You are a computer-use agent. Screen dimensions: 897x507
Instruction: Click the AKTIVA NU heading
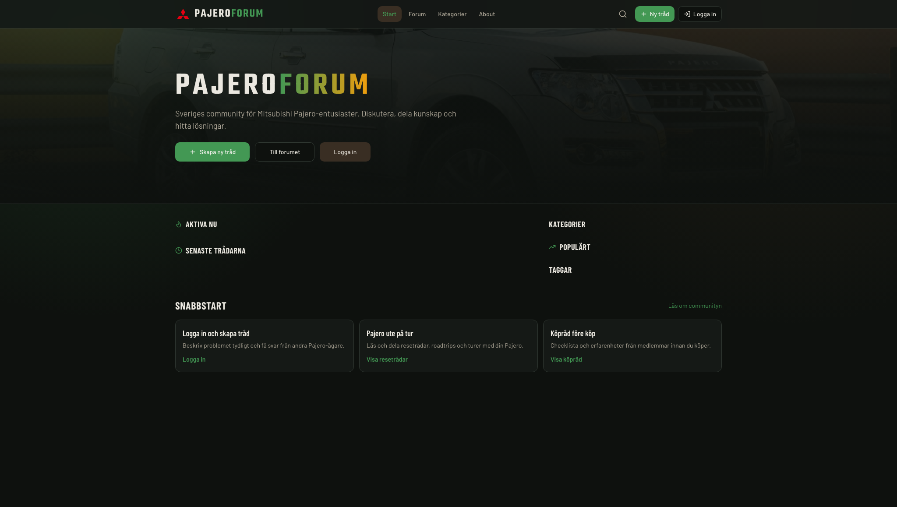point(201,224)
